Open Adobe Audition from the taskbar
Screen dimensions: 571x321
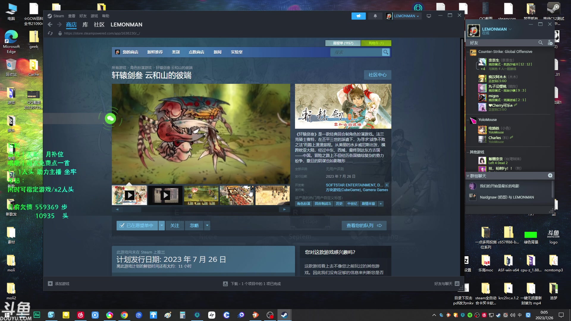(37, 315)
